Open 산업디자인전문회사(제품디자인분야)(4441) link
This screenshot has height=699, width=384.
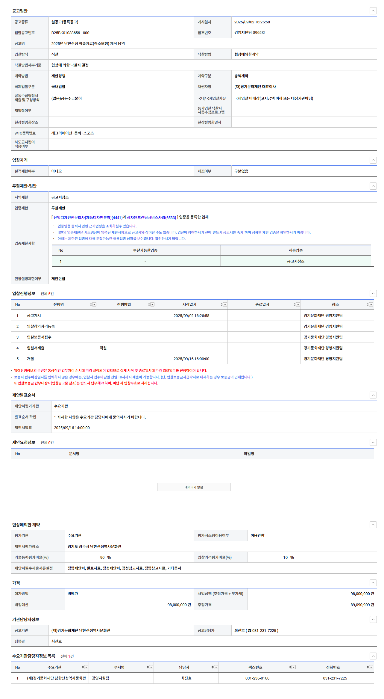click(x=88, y=218)
